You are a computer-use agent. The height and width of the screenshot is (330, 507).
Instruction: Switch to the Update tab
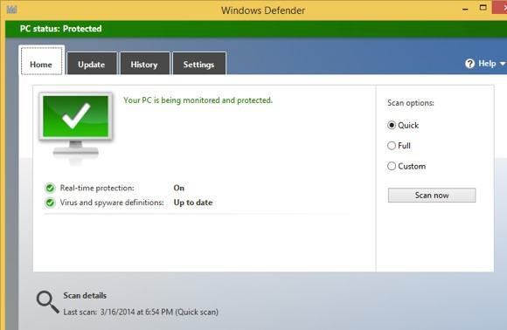click(x=92, y=64)
